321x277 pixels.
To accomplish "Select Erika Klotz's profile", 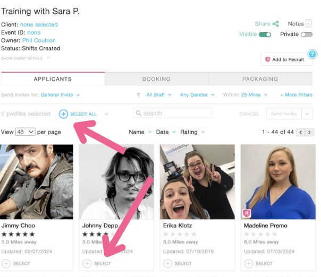I will pos(168,263).
